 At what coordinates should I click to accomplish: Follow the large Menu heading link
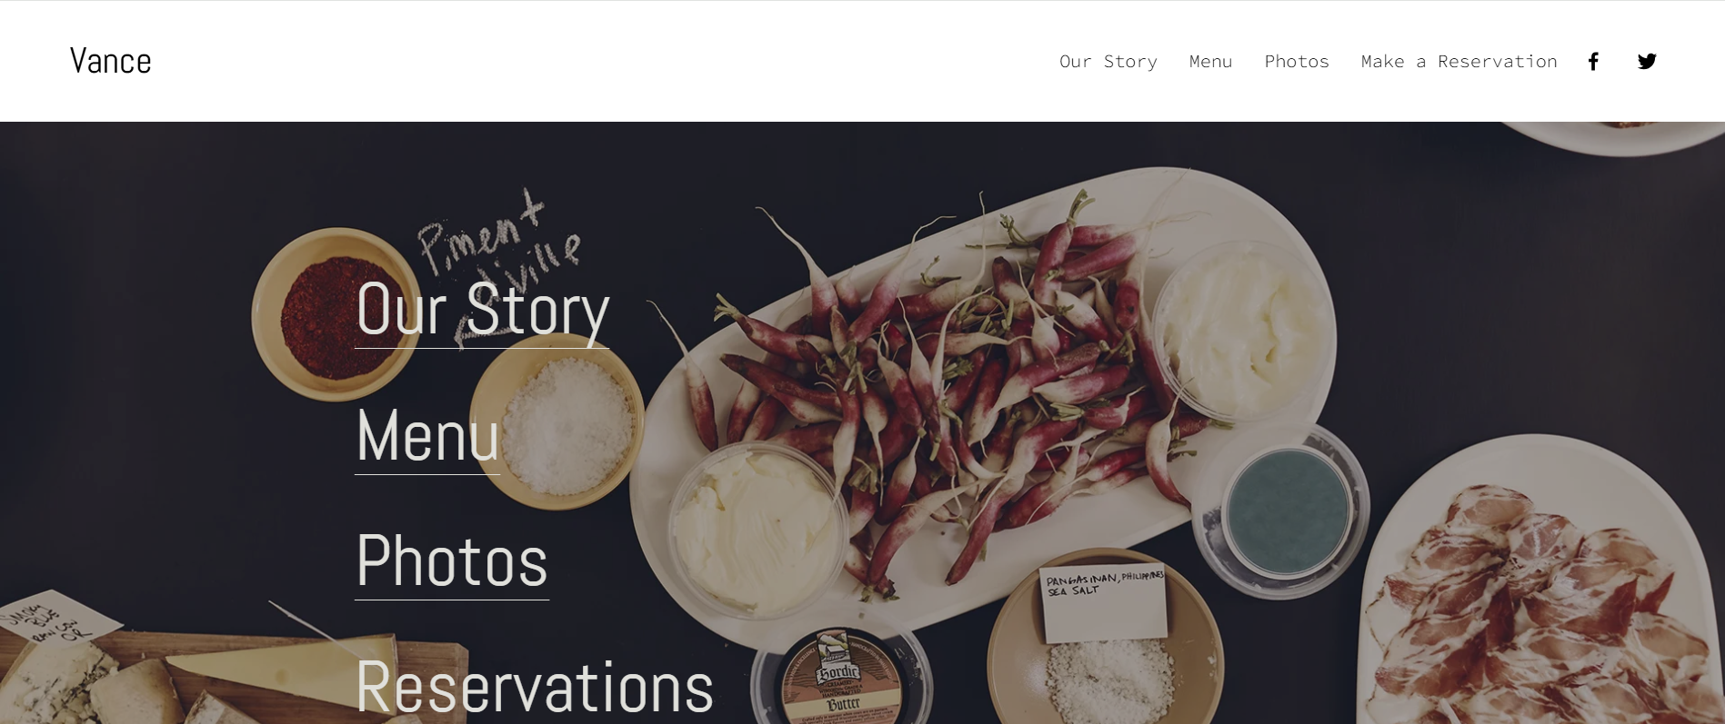click(427, 436)
